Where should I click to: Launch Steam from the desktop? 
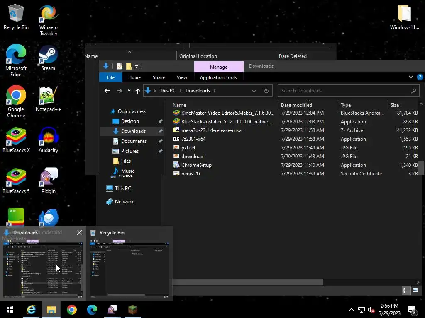pyautogui.click(x=48, y=58)
